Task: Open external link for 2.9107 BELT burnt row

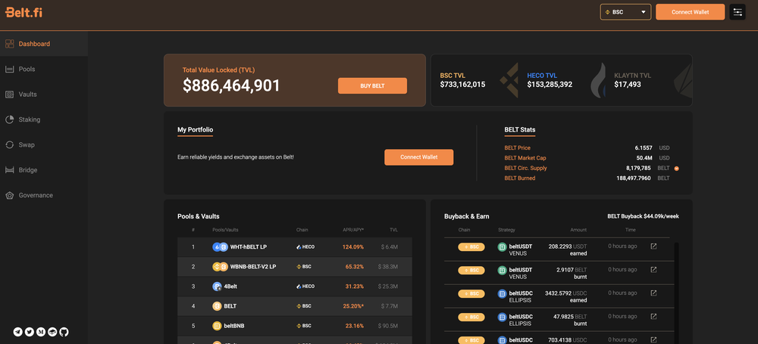Action: 653,270
